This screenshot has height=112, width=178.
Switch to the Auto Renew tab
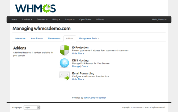pos(37,39)
